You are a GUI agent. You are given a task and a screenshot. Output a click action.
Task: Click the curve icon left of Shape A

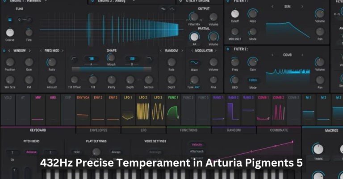click(x=74, y=59)
